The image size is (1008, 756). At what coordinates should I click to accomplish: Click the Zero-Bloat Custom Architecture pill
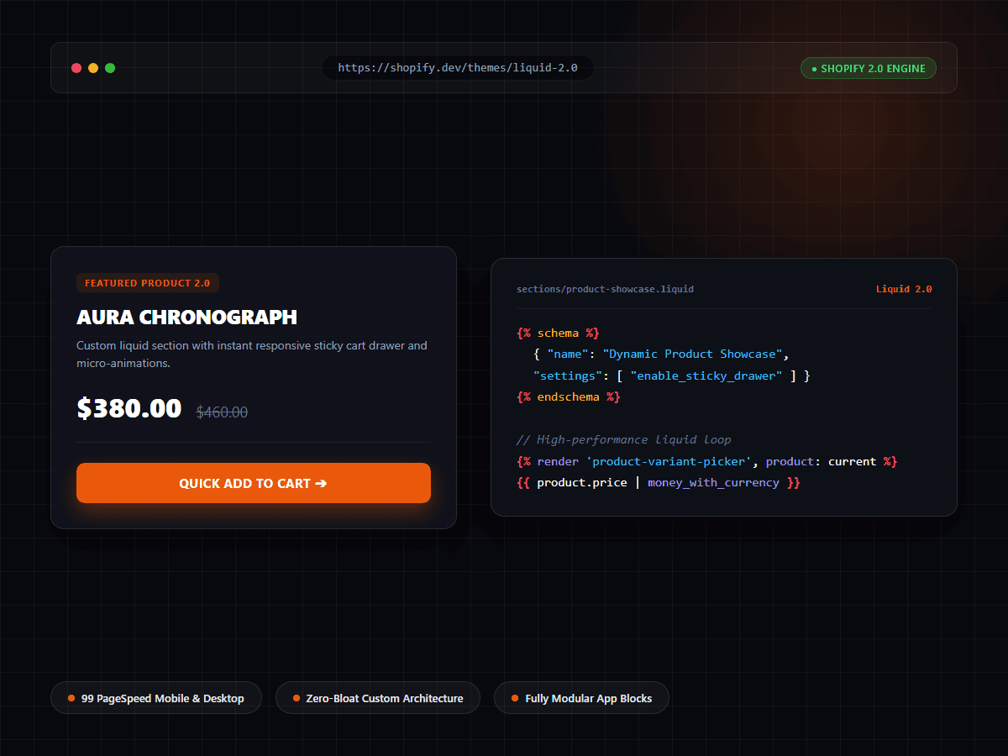tap(378, 698)
